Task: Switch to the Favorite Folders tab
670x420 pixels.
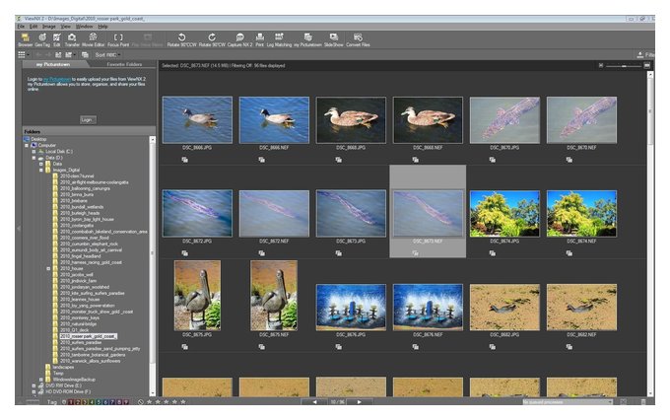Action: point(124,64)
